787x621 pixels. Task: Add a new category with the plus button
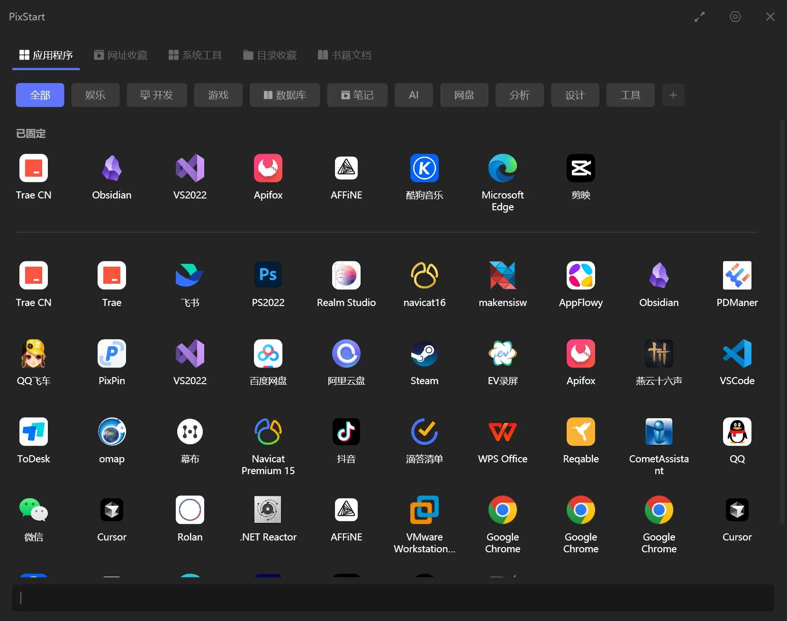(x=673, y=95)
